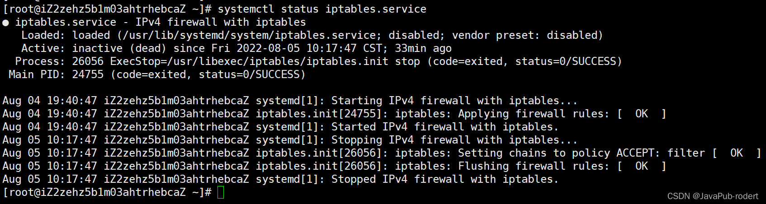Image resolution: width=766 pixels, height=204 pixels.
Task: Click the green terminal cursor block
Action: (221, 193)
